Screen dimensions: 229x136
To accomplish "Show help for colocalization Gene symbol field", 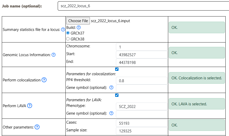I will click(111, 87).
